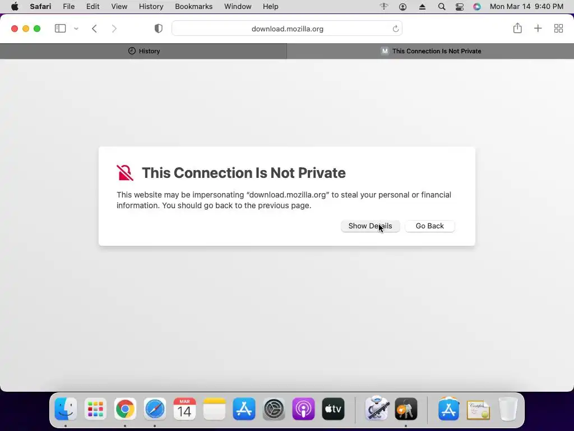
Task: Open the Window menu
Action: click(x=238, y=7)
